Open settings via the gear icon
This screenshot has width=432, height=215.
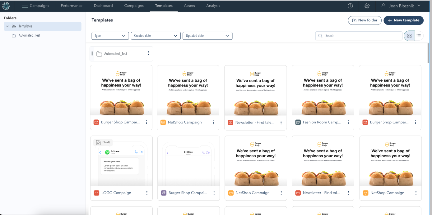367,6
